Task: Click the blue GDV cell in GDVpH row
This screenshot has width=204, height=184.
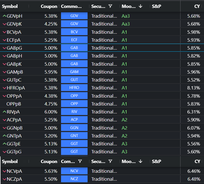Action: tap(74, 16)
